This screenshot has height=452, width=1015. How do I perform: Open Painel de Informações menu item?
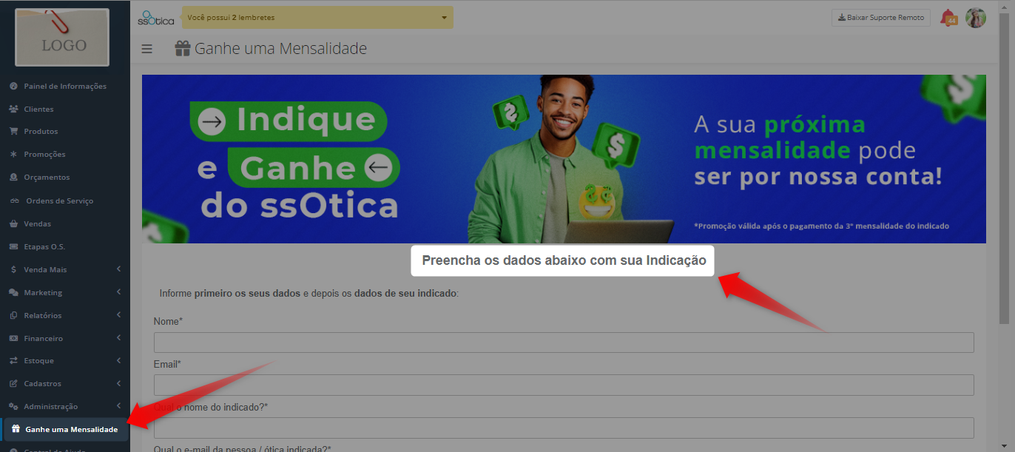65,86
